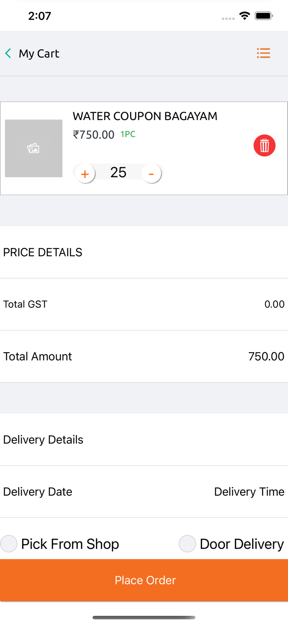The image size is (288, 625).
Task: Tap the Total Amount row
Action: pyautogui.click(x=144, y=356)
